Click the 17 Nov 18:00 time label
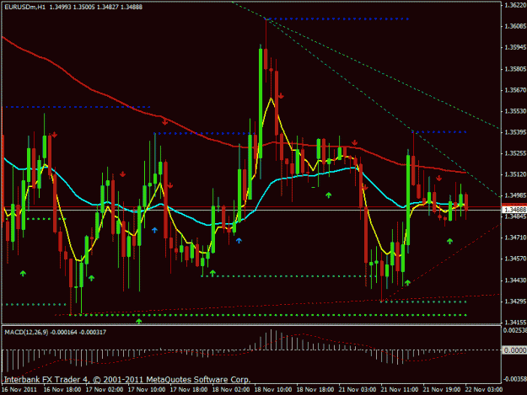Image resolution: width=527 pixels, height=395 pixels. [189, 390]
